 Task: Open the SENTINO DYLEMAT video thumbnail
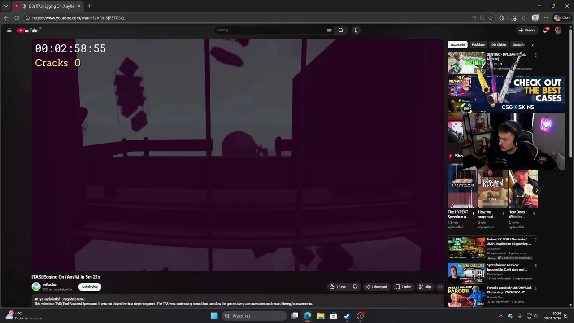(466, 63)
